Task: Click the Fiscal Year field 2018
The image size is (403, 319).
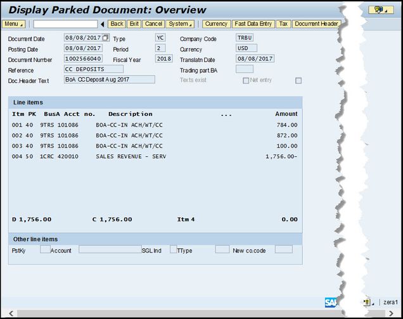Action: pyautogui.click(x=163, y=59)
